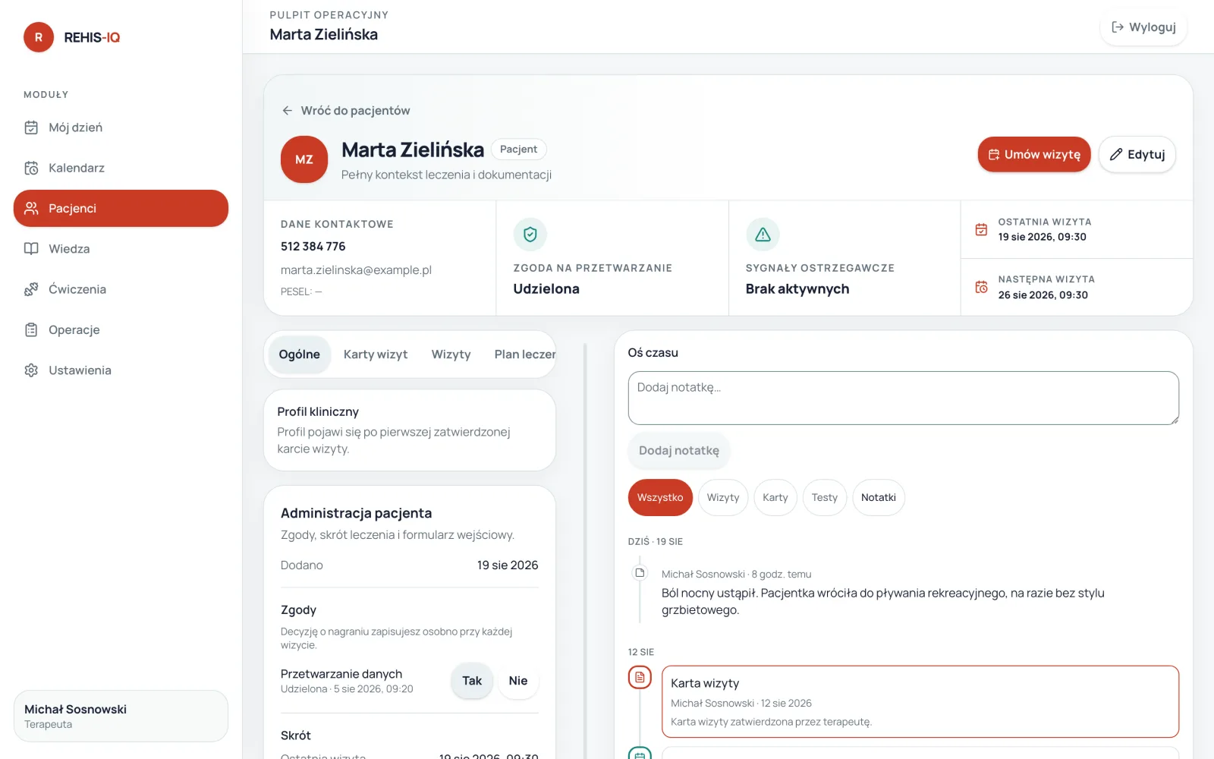Click the shield icon above Zgoda na przetwarzanie
The width and height of the screenshot is (1214, 759).
click(530, 235)
